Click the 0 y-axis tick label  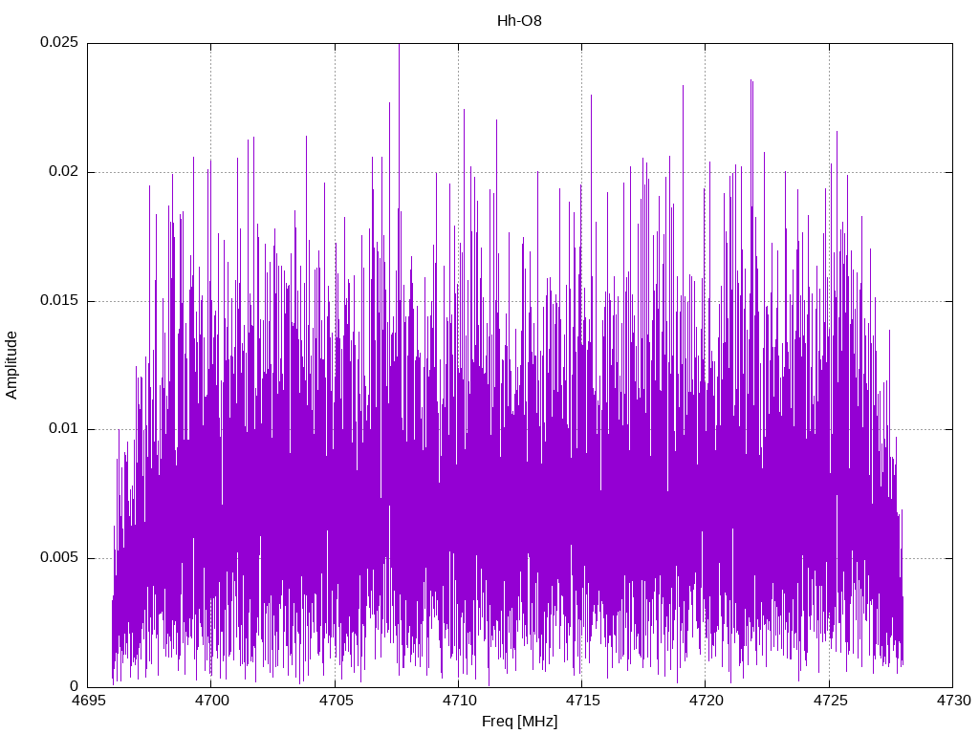coord(75,686)
